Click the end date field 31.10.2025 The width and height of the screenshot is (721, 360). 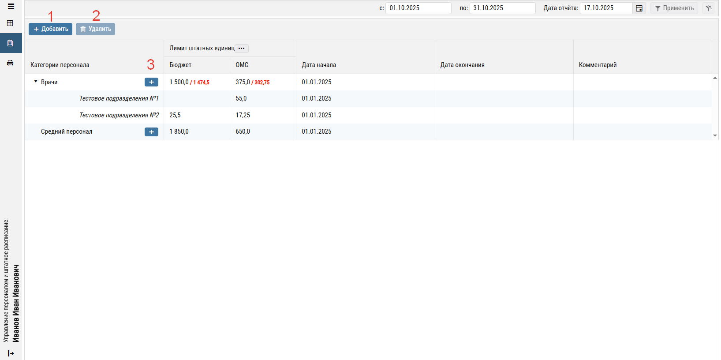coord(502,8)
